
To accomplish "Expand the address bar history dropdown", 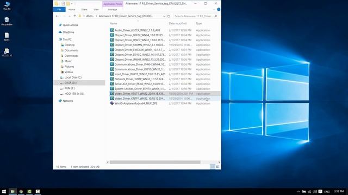I will click(x=164, y=16).
